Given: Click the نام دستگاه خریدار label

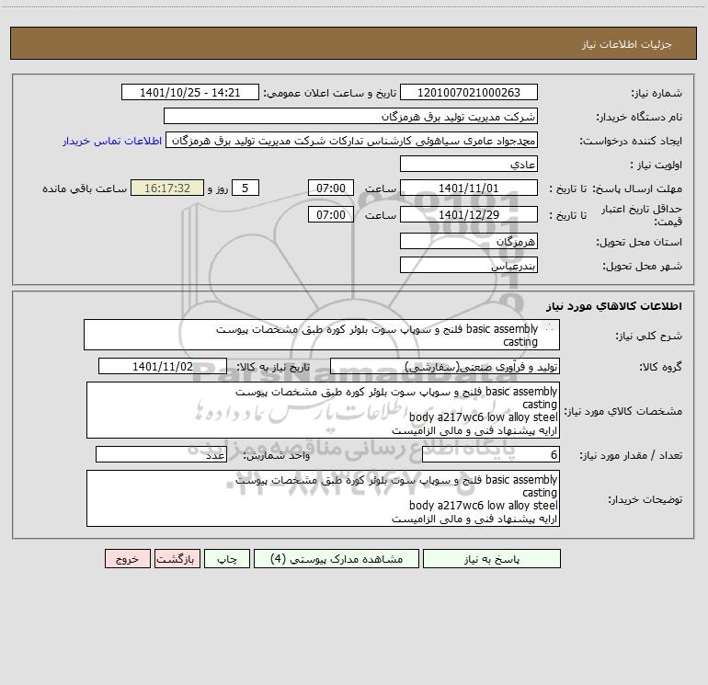Looking at the screenshot, I should (x=639, y=117).
